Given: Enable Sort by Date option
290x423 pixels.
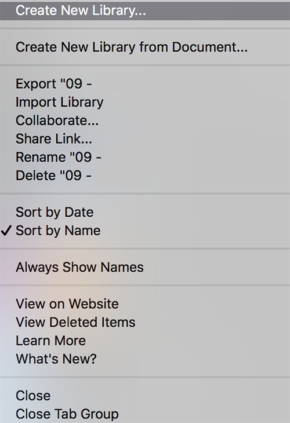Looking at the screenshot, I should [x=145, y=212].
